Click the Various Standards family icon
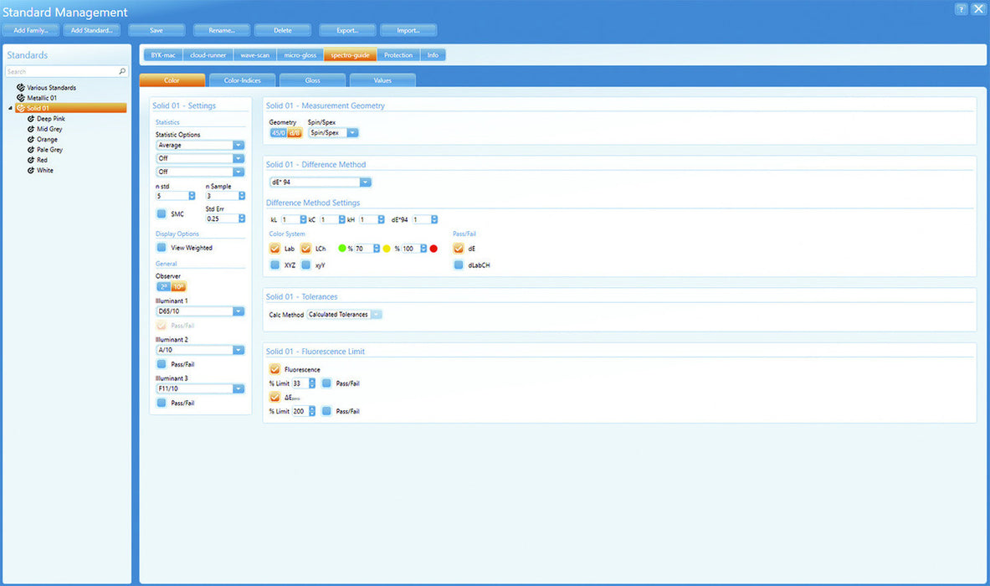This screenshot has height=586, width=990. click(21, 88)
